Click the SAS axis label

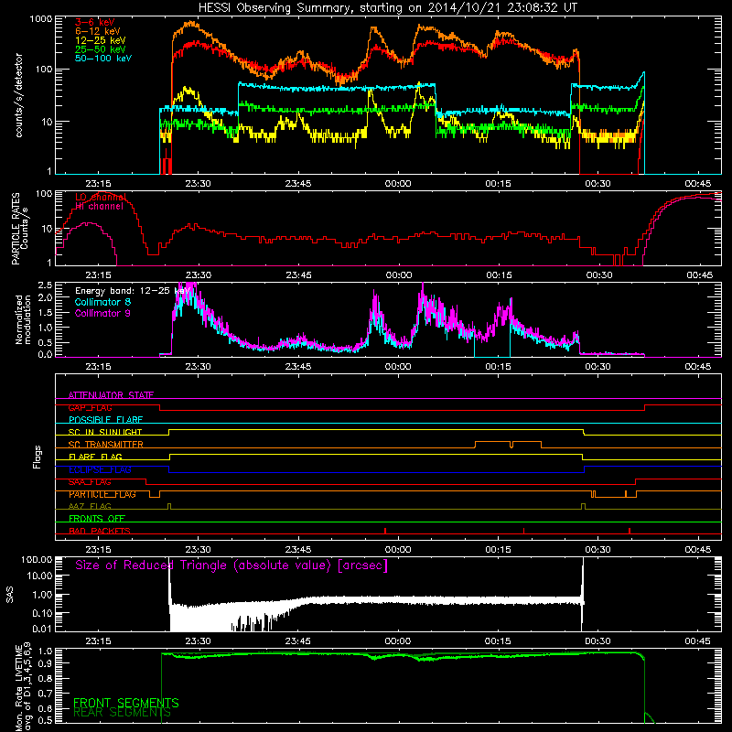tap(10, 595)
